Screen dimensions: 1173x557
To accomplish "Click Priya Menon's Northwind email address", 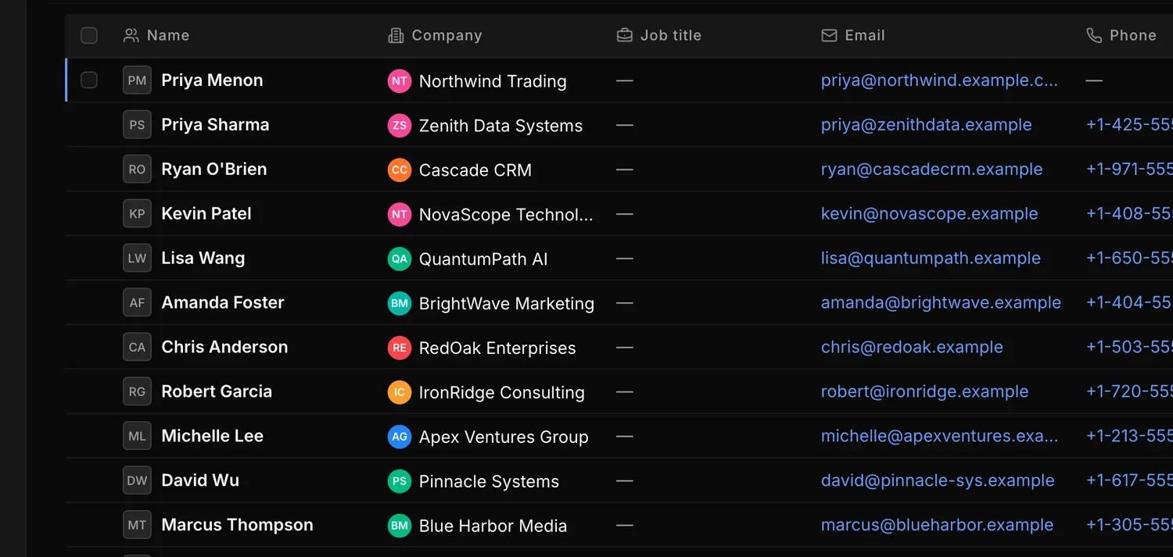I will click(x=939, y=80).
